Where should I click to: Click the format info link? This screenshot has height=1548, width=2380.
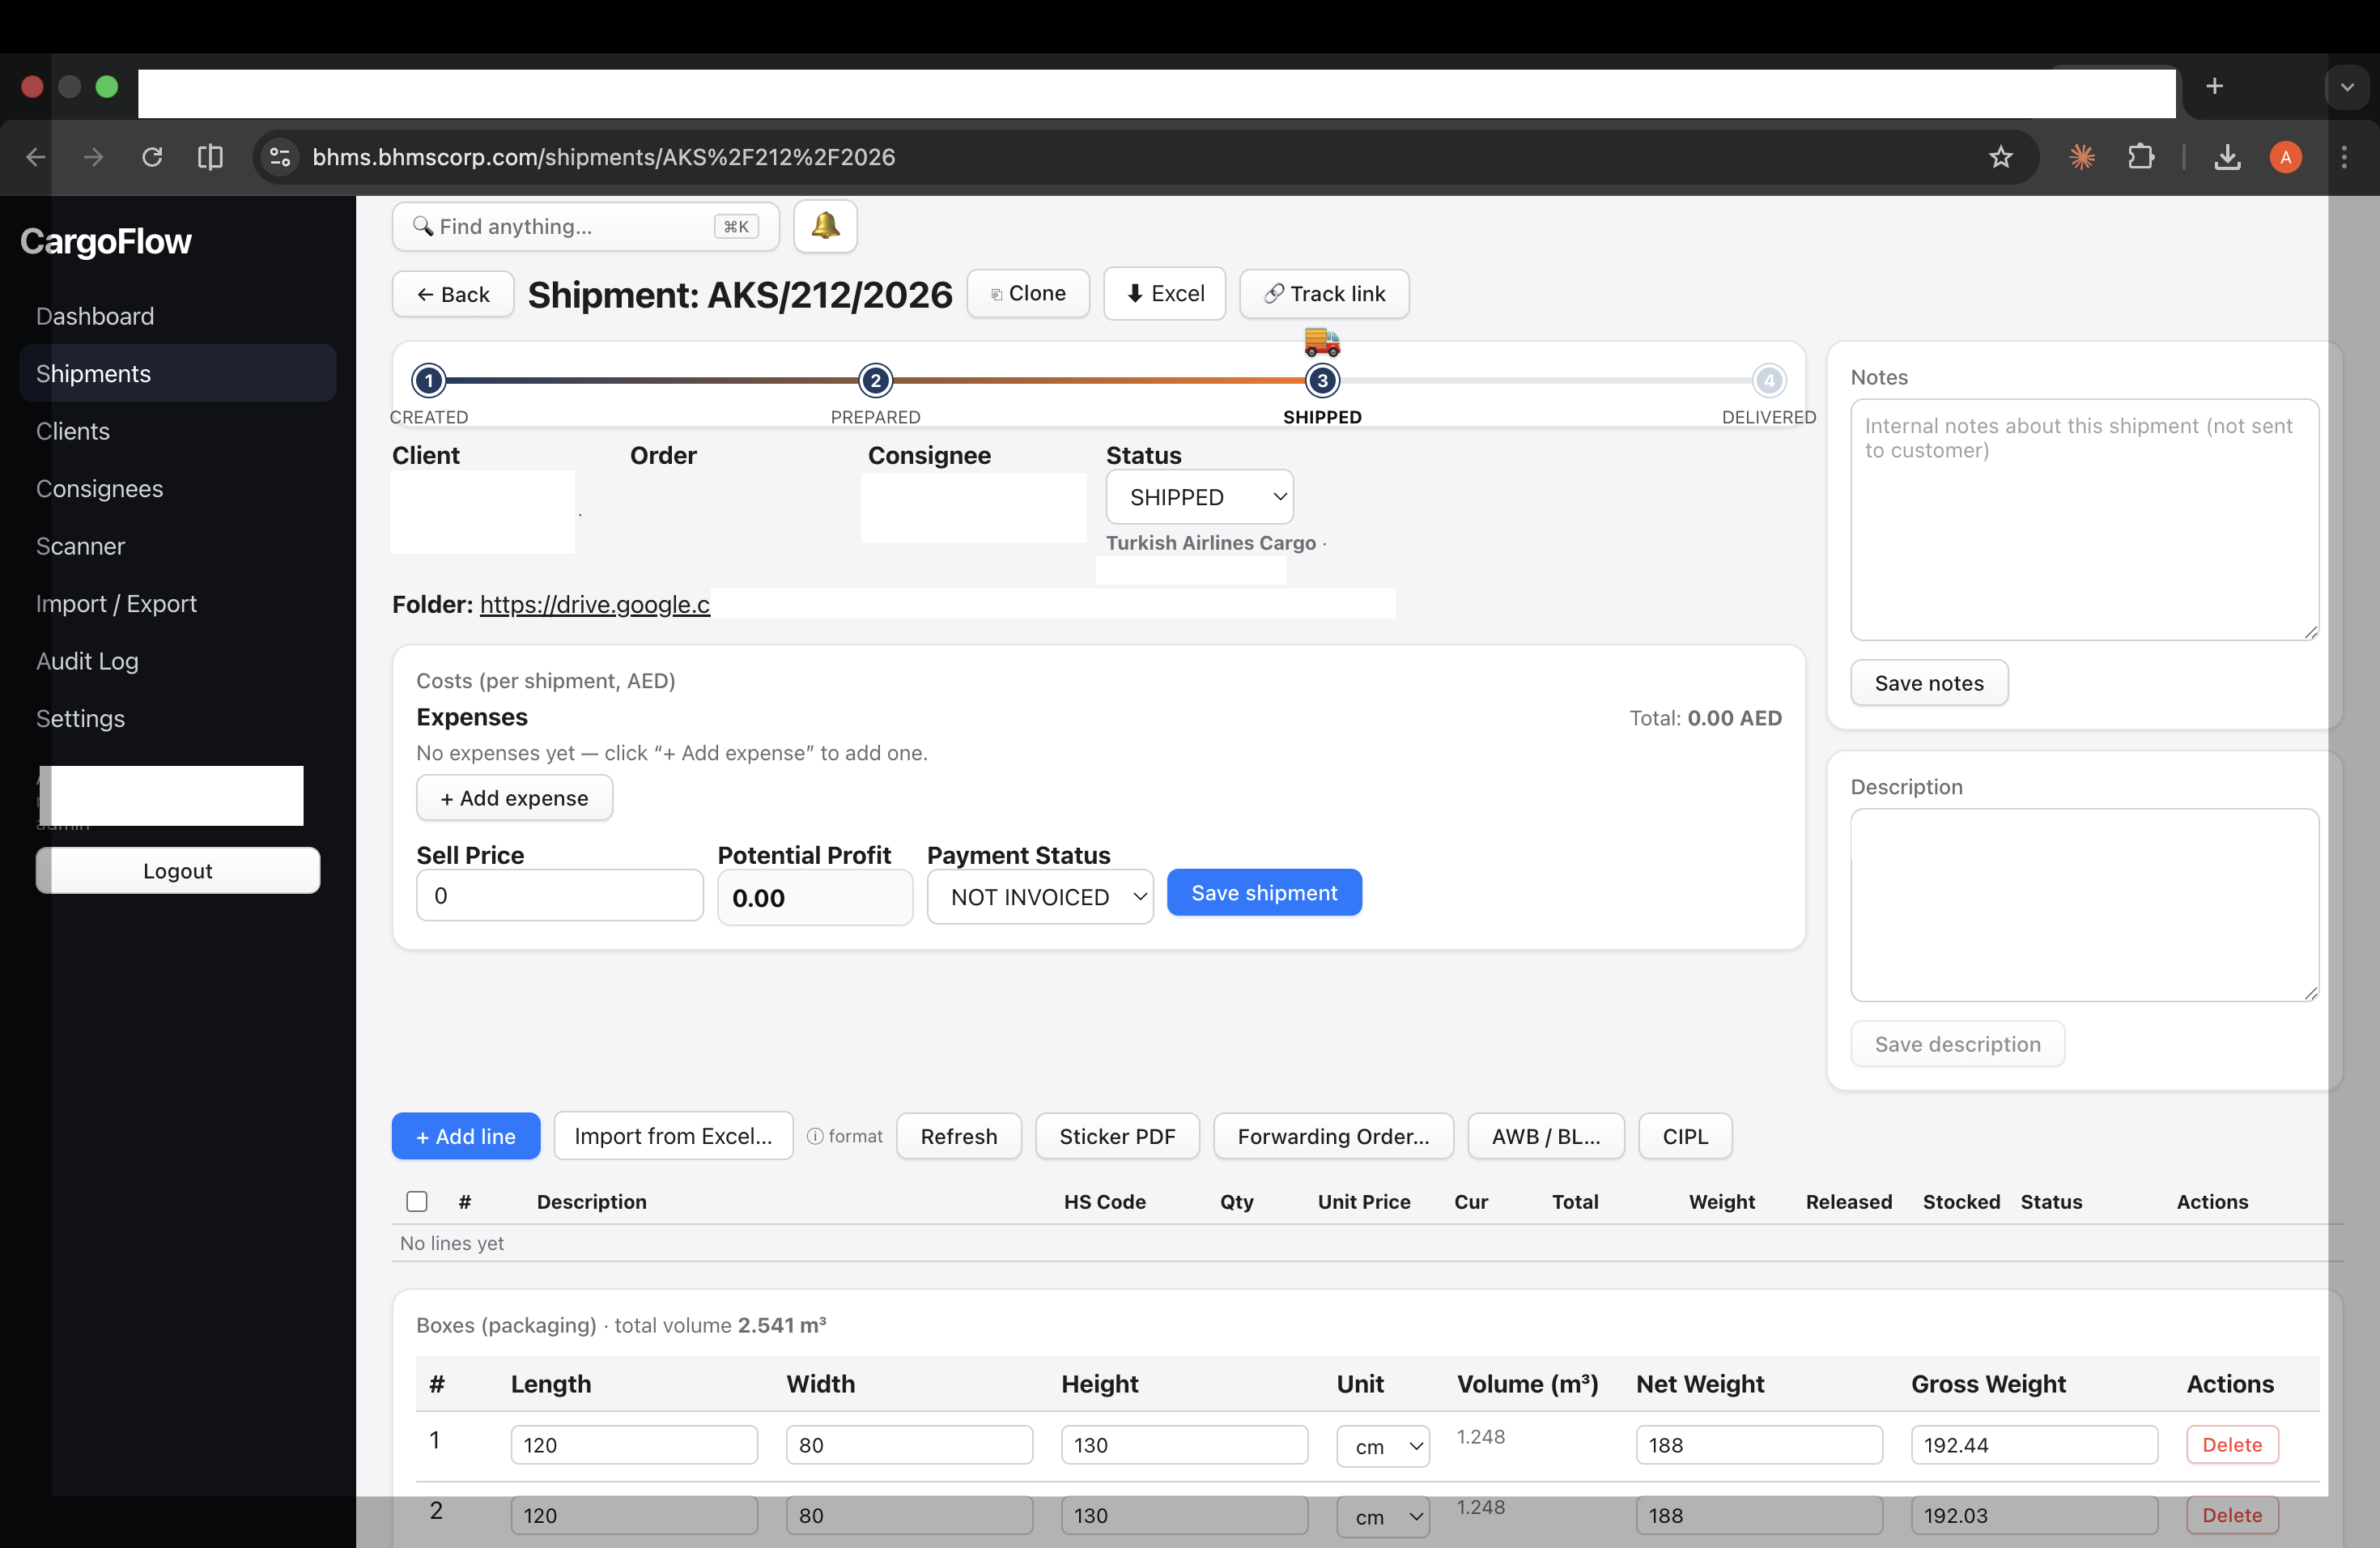[844, 1136]
